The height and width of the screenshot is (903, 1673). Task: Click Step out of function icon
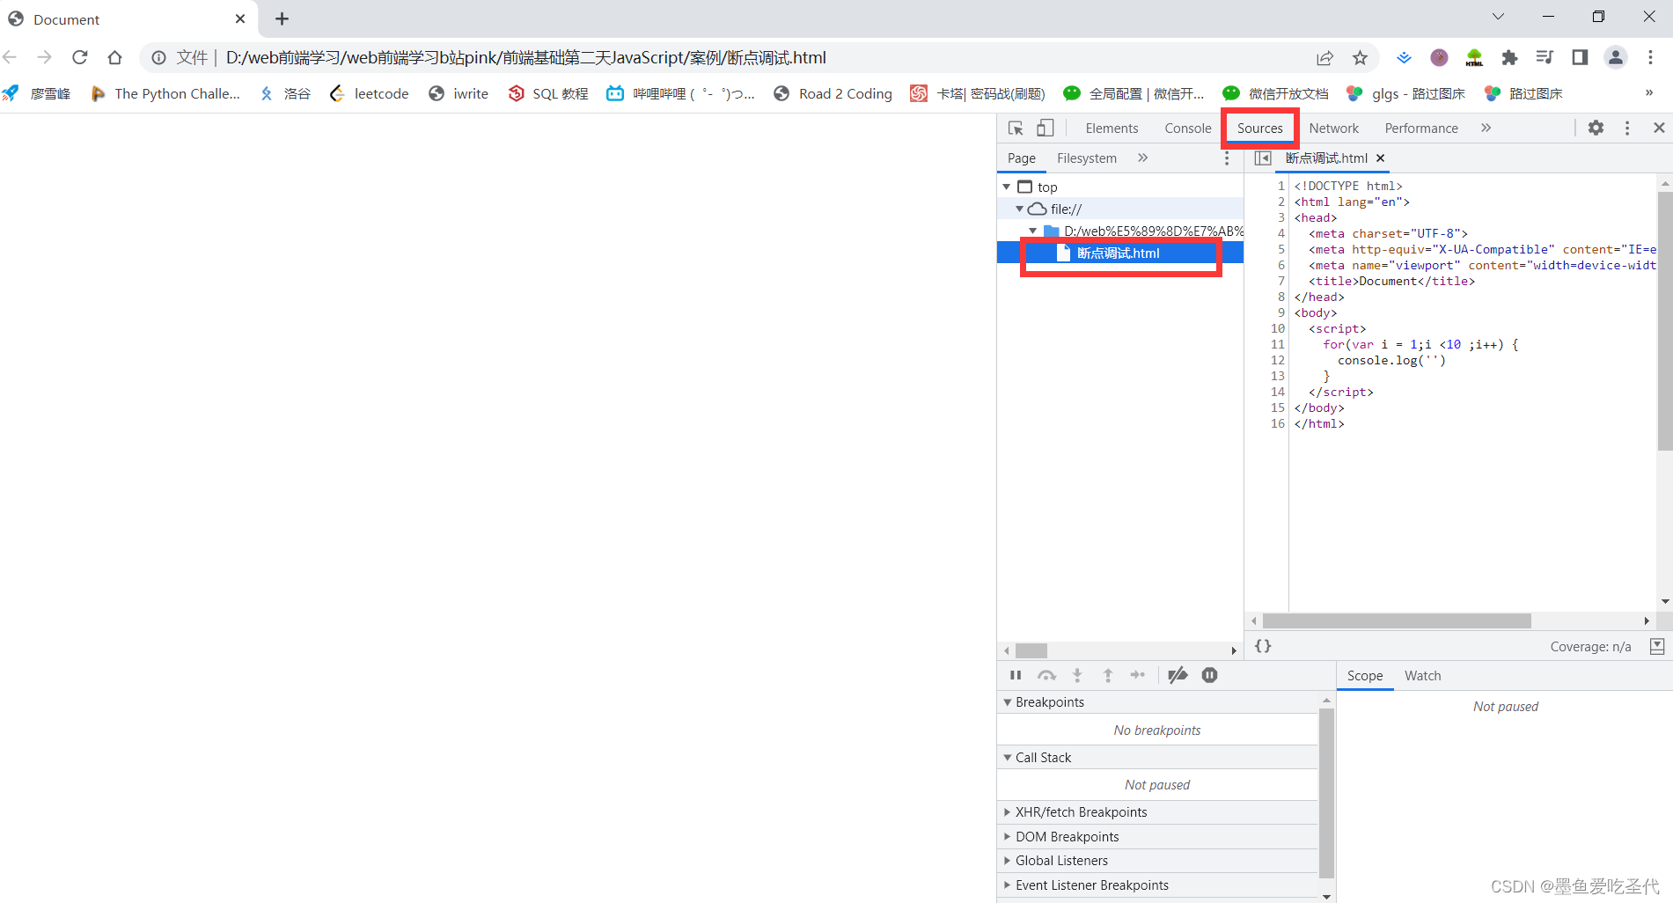[x=1108, y=675]
